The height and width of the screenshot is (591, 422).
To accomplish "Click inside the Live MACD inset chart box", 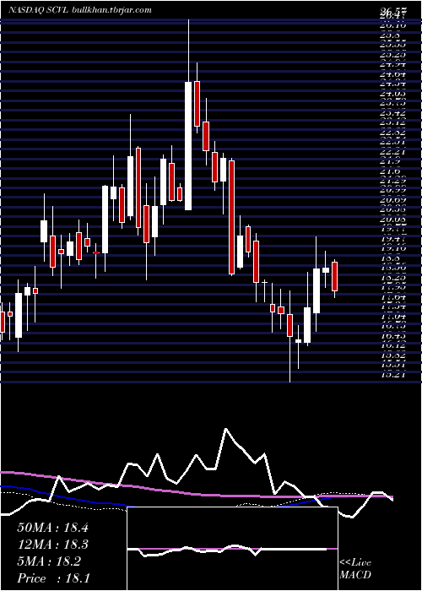I will click(x=232, y=549).
